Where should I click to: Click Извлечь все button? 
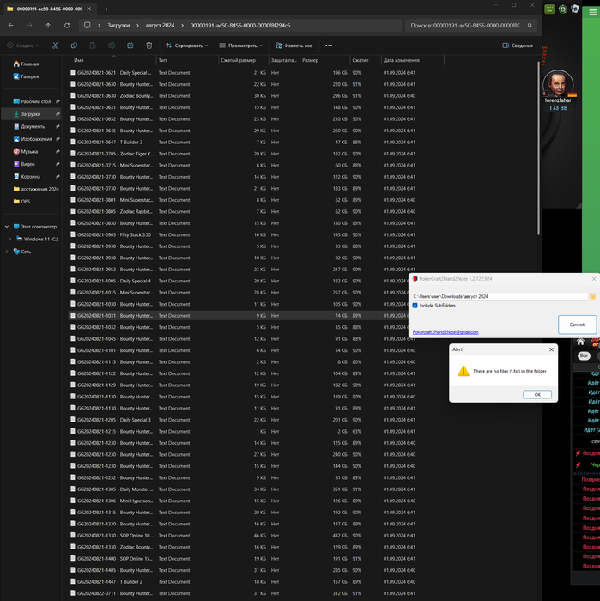(294, 46)
